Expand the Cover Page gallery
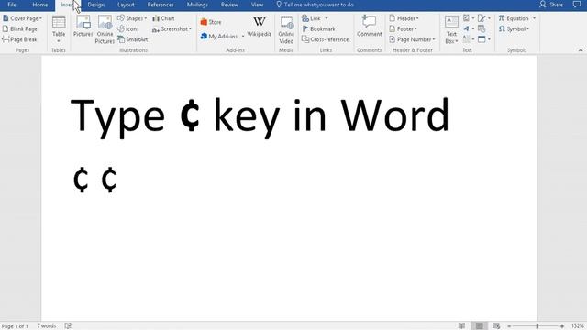 click(22, 18)
